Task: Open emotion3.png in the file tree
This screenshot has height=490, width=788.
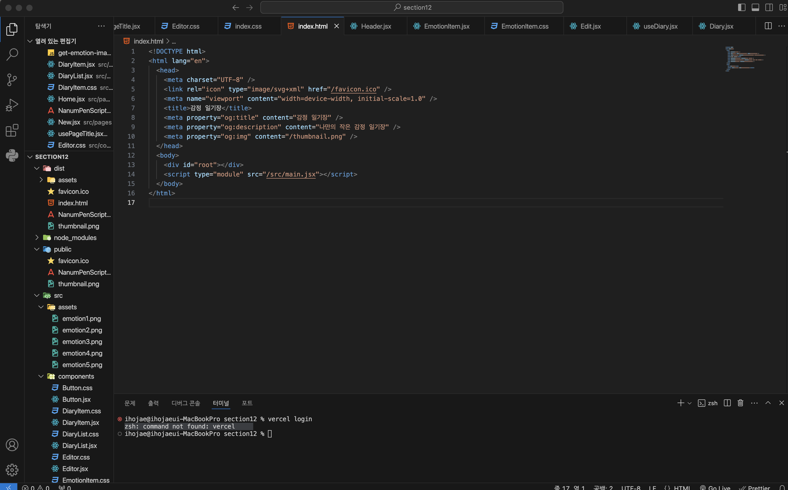Action: [x=69, y=342]
